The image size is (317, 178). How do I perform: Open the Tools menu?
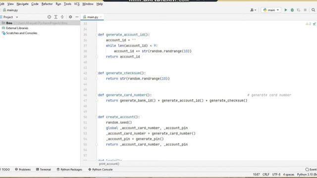pyautogui.click(x=67, y=4)
